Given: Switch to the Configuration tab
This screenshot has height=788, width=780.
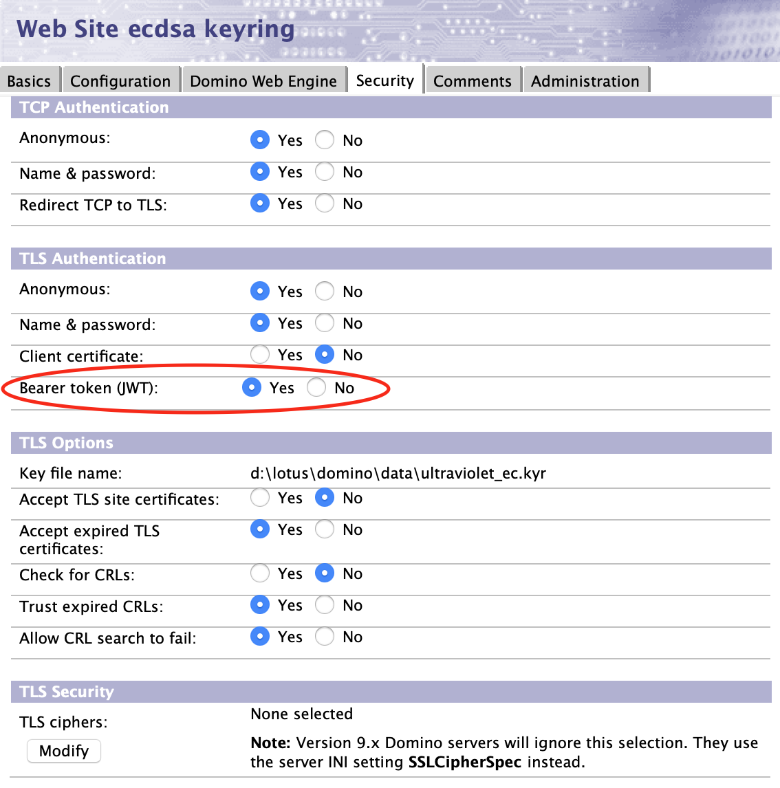Looking at the screenshot, I should click(120, 80).
